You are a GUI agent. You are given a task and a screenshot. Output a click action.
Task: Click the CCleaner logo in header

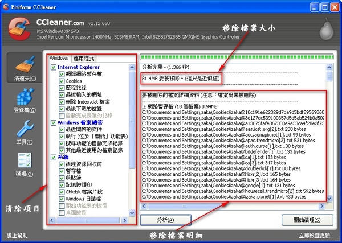coord(19,29)
